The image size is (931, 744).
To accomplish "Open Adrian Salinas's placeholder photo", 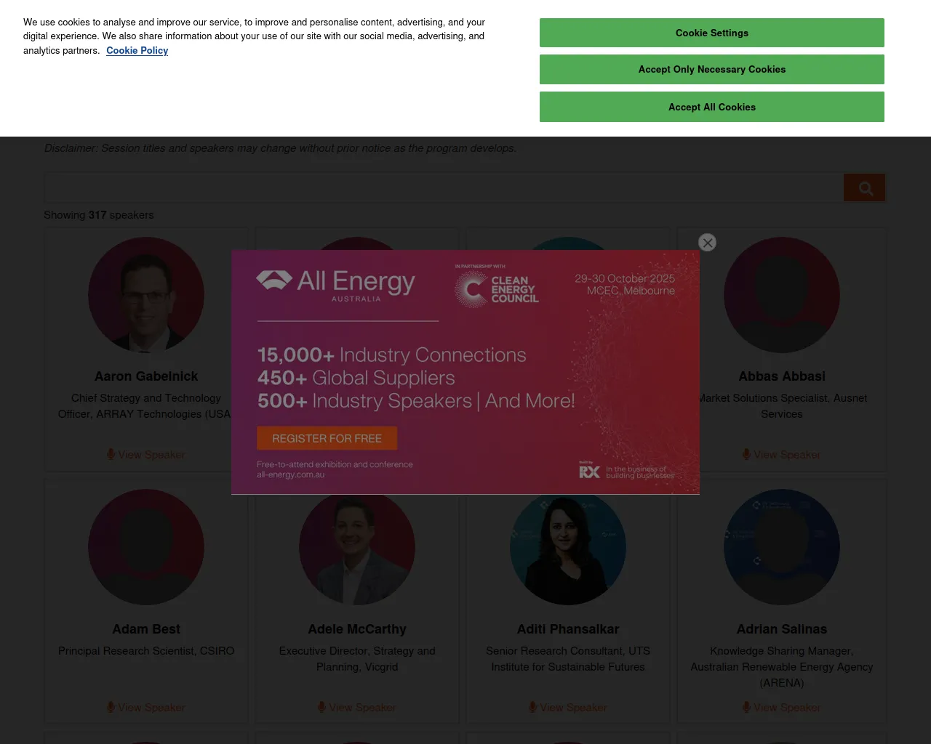I will (x=782, y=547).
